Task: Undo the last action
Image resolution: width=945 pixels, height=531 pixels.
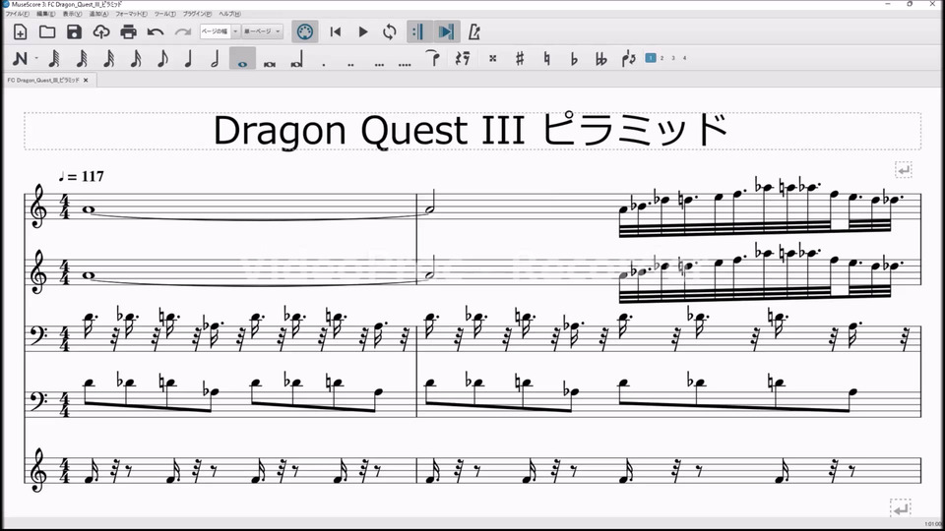Action: pyautogui.click(x=156, y=31)
